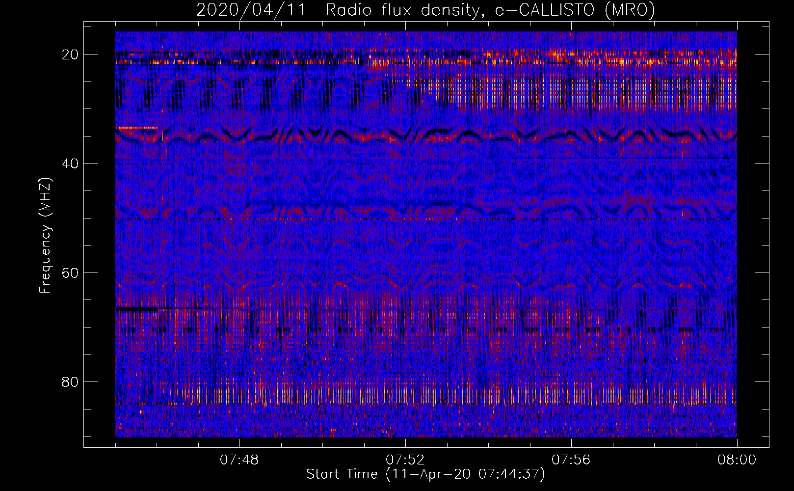Viewport: 794px width, 491px height.
Task: Click the plot title '2020/04/11 Radio flux density'
Action: (x=426, y=10)
